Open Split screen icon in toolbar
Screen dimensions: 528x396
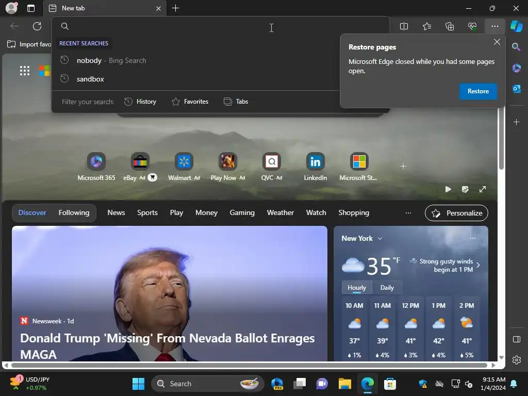pos(404,26)
